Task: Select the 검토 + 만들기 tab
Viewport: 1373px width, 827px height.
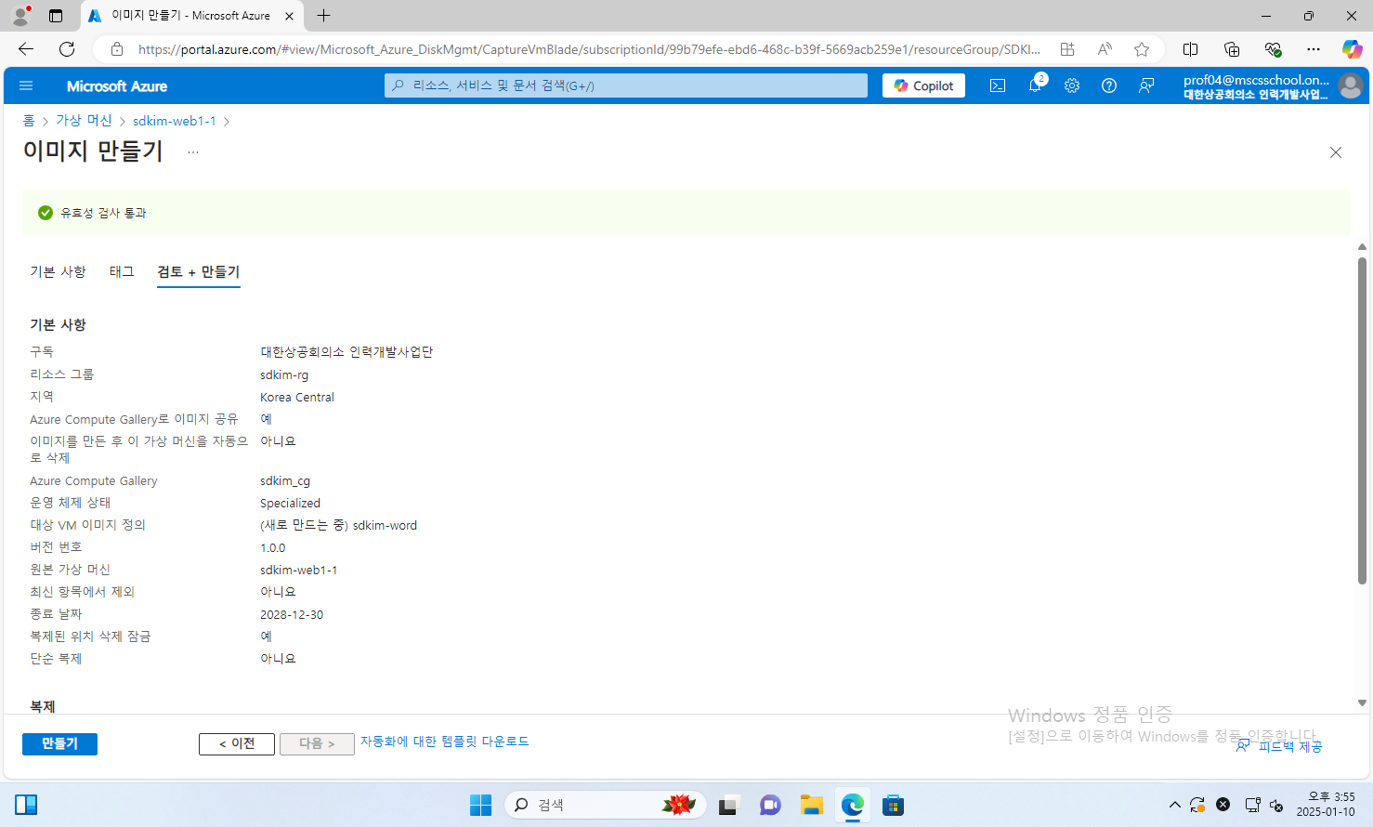Action: (x=199, y=271)
